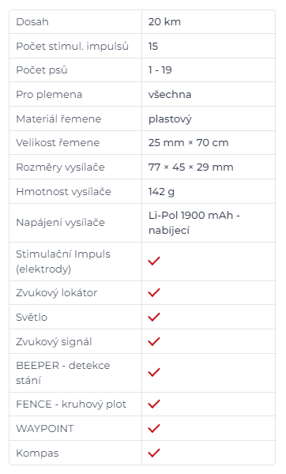
Task: Click the FENCE kruhový plot checkmark
Action: point(154,404)
